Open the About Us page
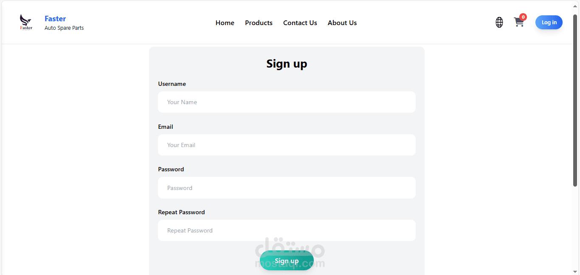Image resolution: width=580 pixels, height=275 pixels. [x=342, y=23]
